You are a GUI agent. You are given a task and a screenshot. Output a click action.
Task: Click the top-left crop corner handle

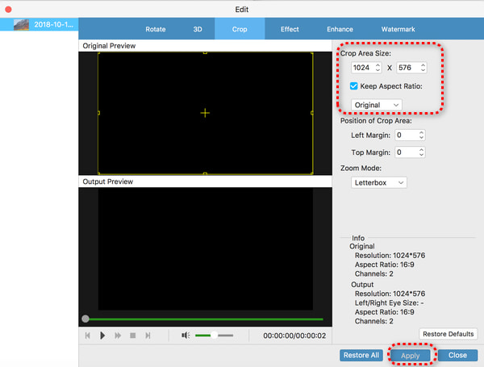[x=98, y=52]
